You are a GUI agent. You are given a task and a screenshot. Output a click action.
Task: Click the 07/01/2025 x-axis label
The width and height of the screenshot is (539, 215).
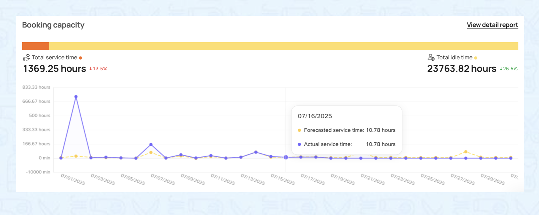(x=73, y=180)
